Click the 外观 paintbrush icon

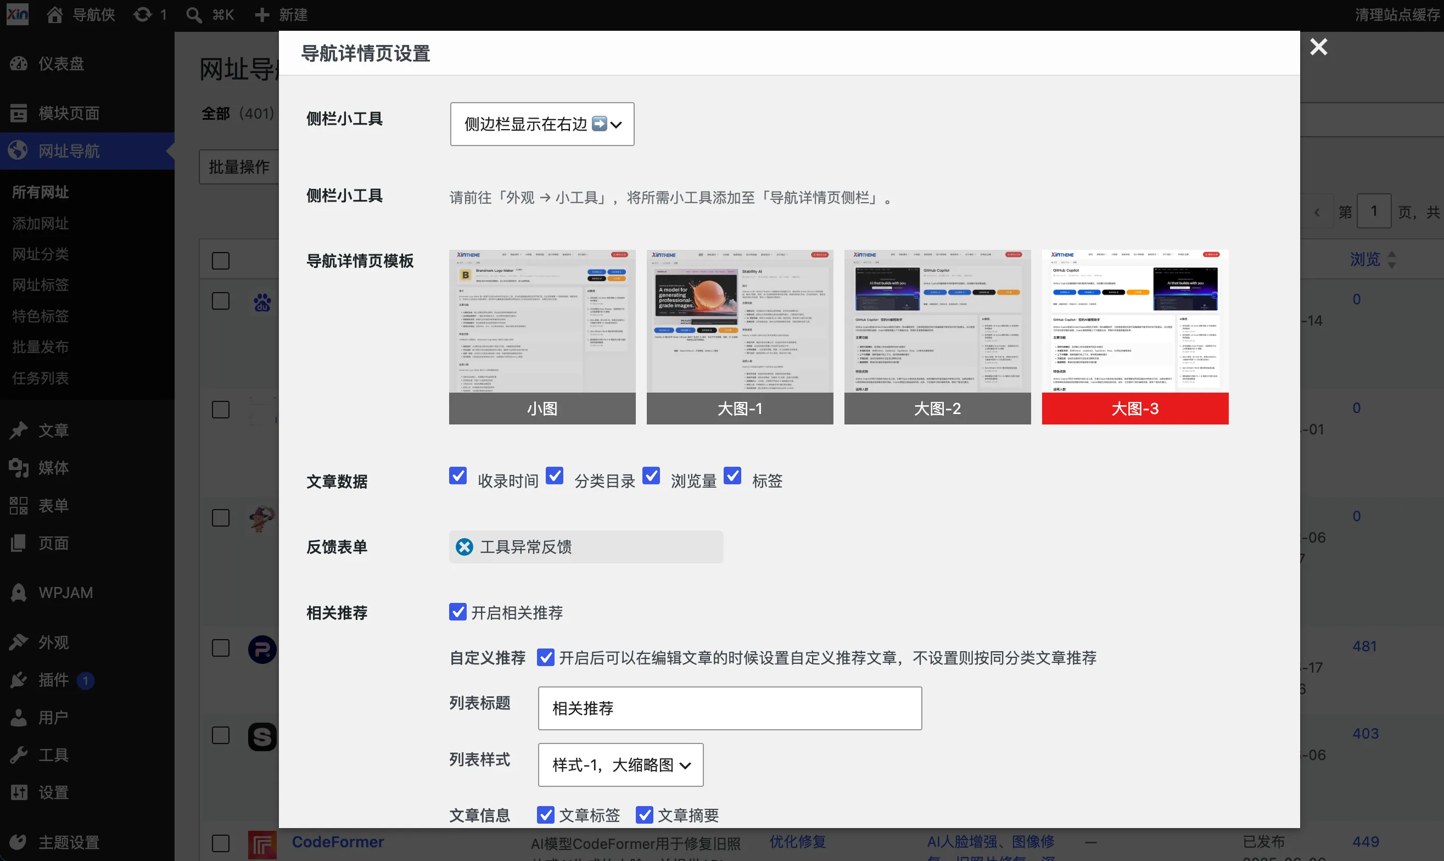coord(19,642)
